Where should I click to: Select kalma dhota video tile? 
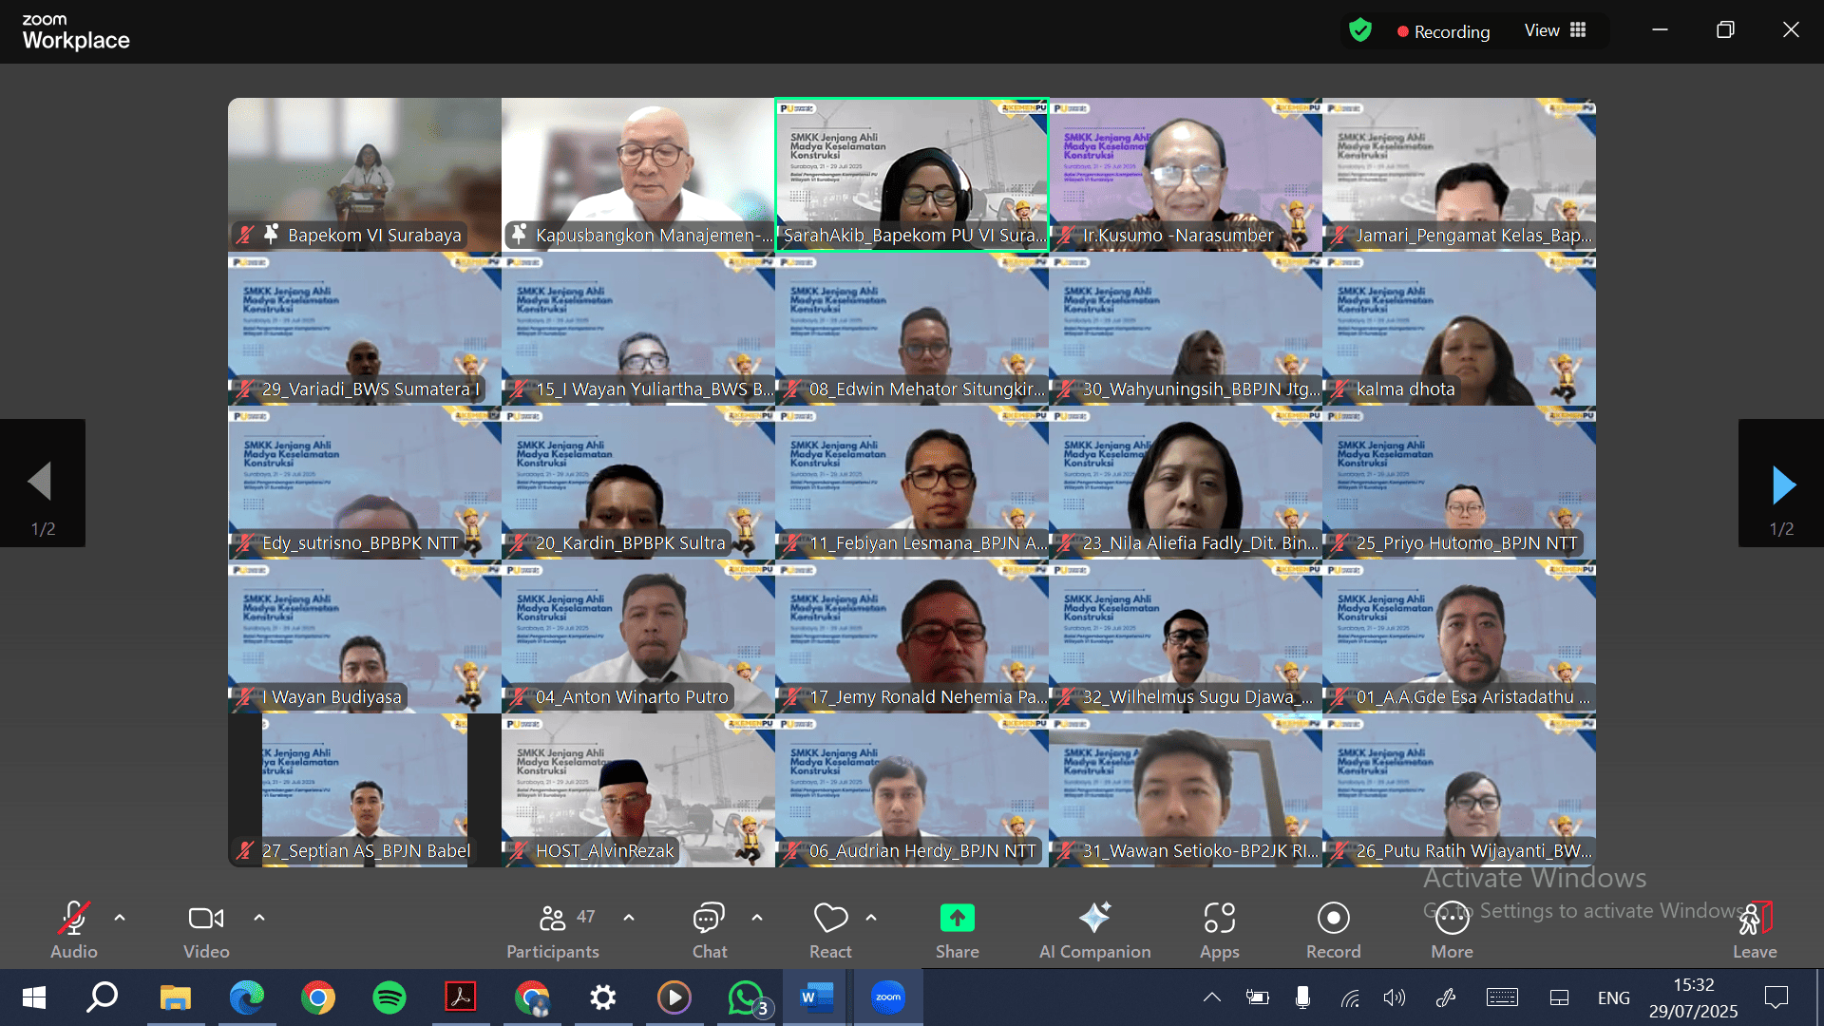click(1459, 329)
